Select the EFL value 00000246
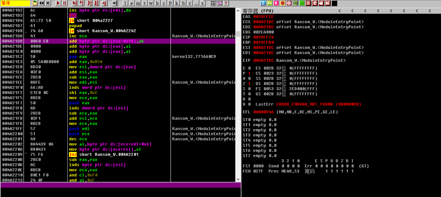 pos(263,112)
